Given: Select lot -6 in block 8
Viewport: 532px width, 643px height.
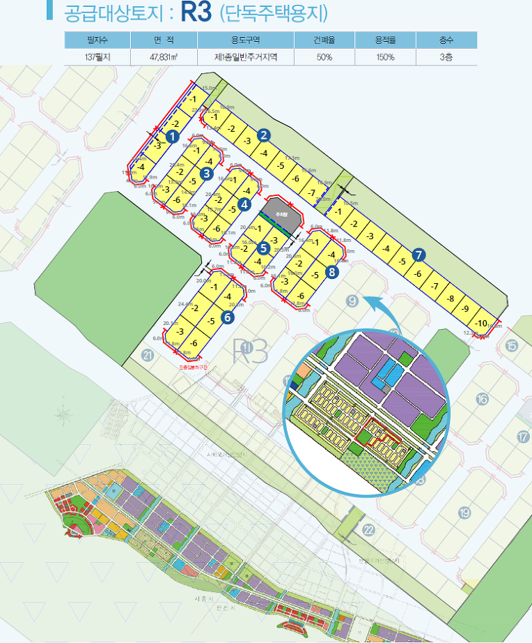Looking at the screenshot, I should pos(301,296).
